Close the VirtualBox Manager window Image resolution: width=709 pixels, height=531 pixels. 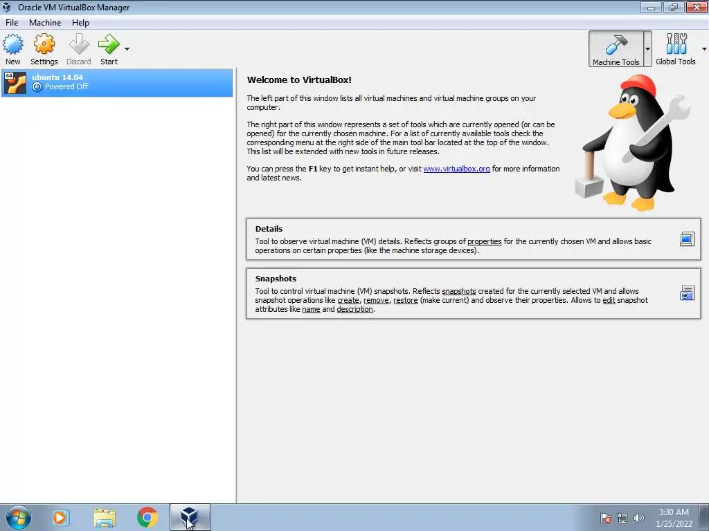coord(697,7)
